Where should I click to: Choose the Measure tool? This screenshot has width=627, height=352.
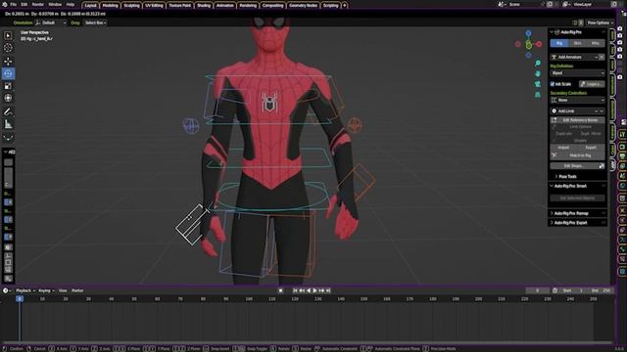coord(8,124)
